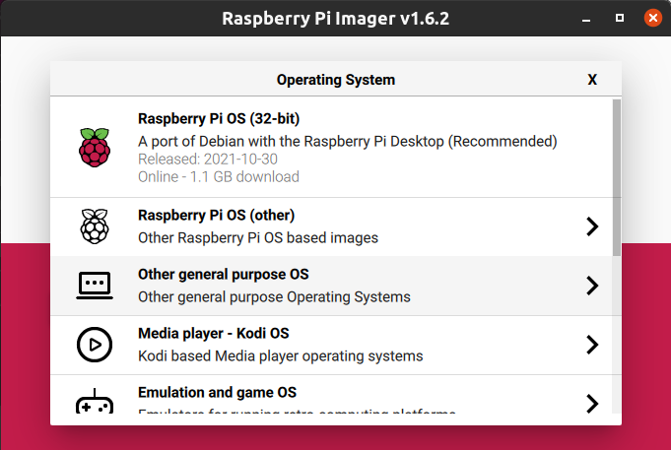671x450 pixels.
Task: Click the red Raspberry Pi OS logo icon
Action: (x=95, y=147)
